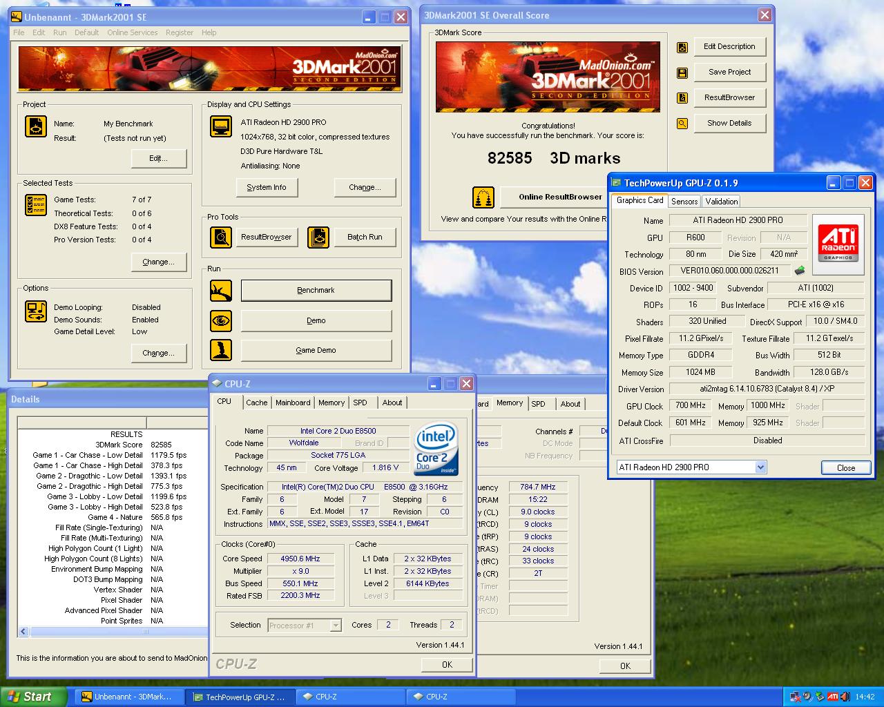Click the Options demo settings icon
Viewport: 884px width, 707px height.
(x=36, y=311)
